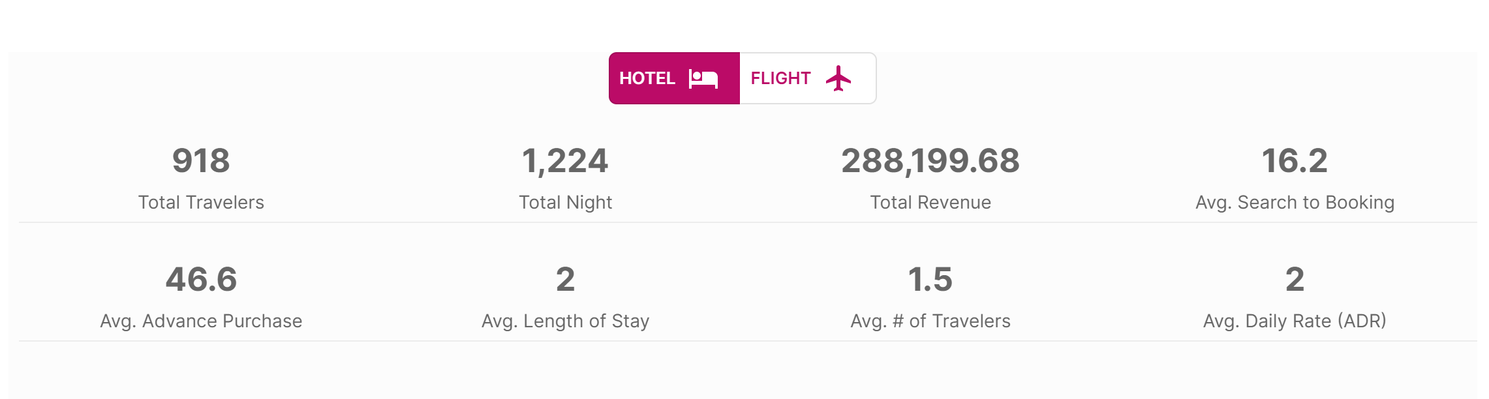Viewport: 1489px width, 399px height.
Task: Click the 1.5 average travelers number
Action: coord(930,279)
